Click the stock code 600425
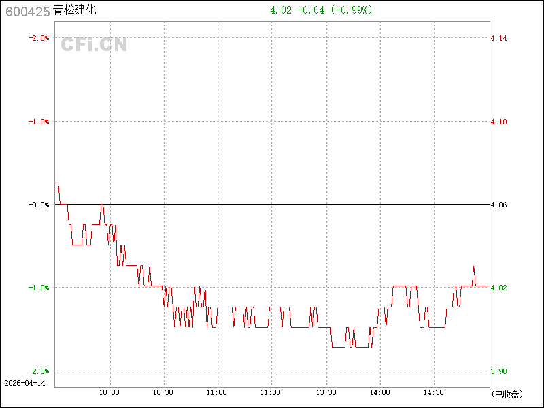 coord(27,11)
